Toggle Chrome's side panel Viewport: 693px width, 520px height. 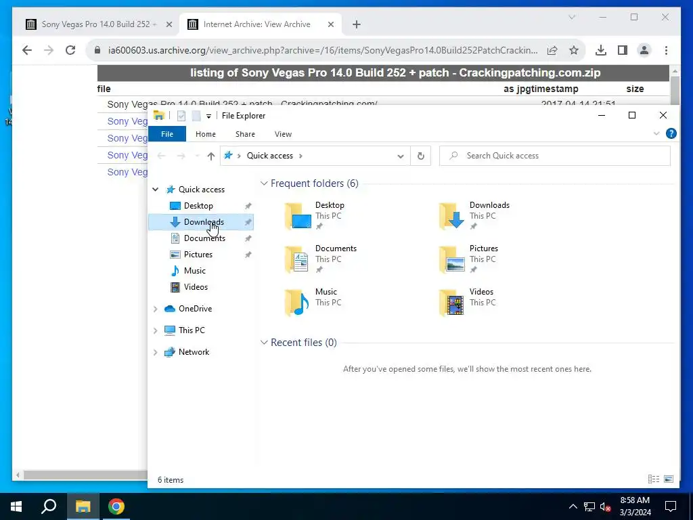[x=623, y=50]
